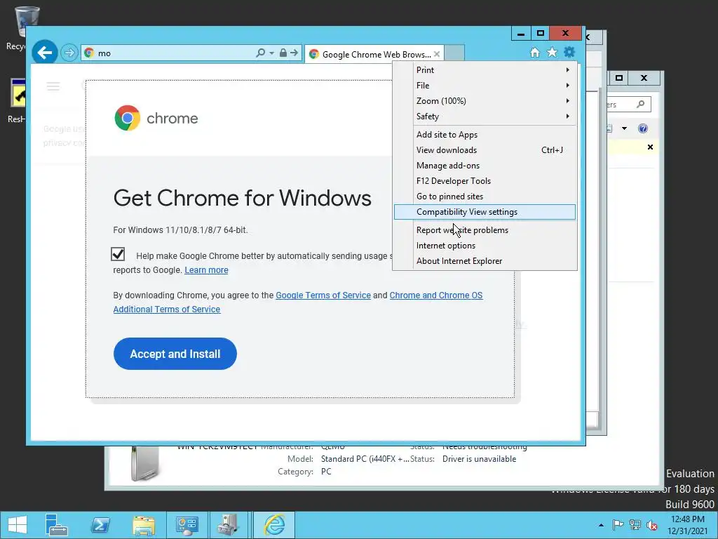Select Go to pinned sites

point(485,197)
